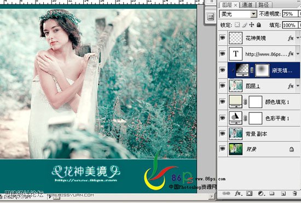Switch to the 路径 tab
This screenshot has height=203, width=301.
[x=264, y=5]
